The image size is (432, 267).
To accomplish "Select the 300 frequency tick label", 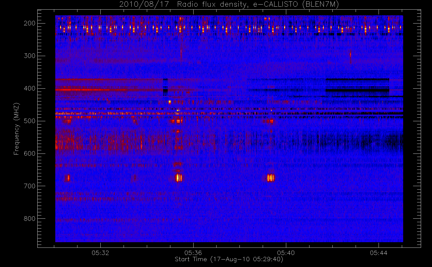I will pyautogui.click(x=30, y=56).
